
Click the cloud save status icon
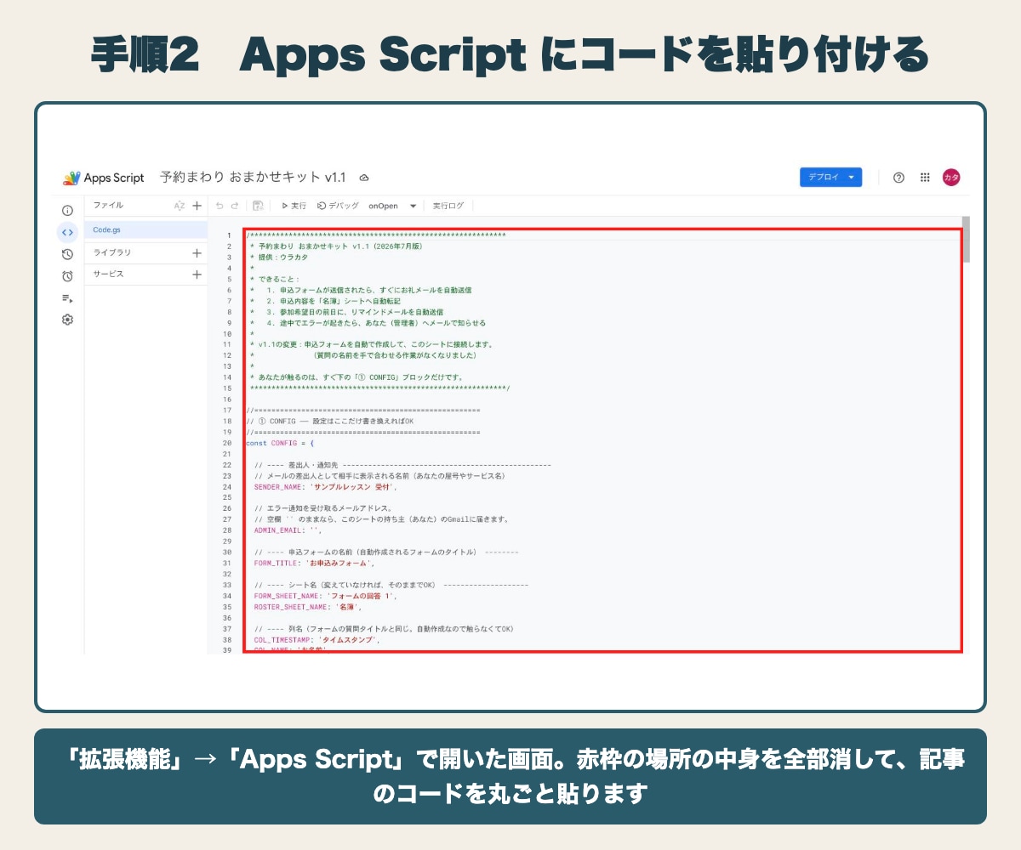tap(364, 178)
